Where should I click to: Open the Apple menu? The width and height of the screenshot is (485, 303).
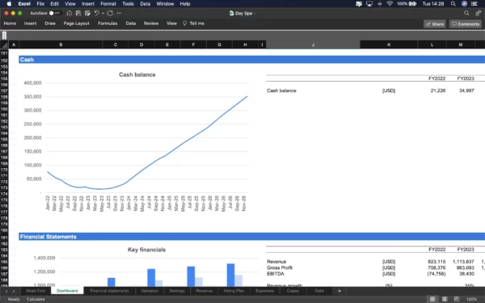coord(9,4)
